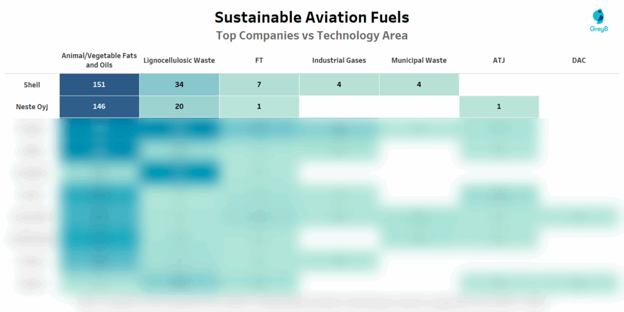Click the dark blue cell showing 151

(x=99, y=85)
